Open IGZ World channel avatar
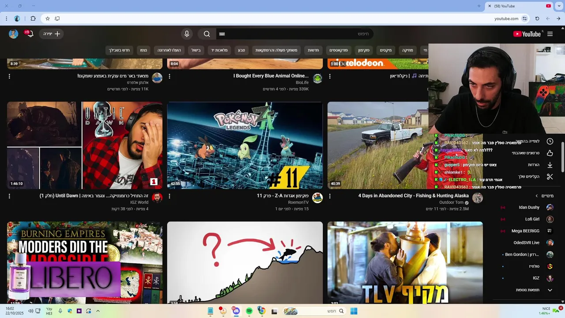Screen dimensions: 565x318 (157, 198)
